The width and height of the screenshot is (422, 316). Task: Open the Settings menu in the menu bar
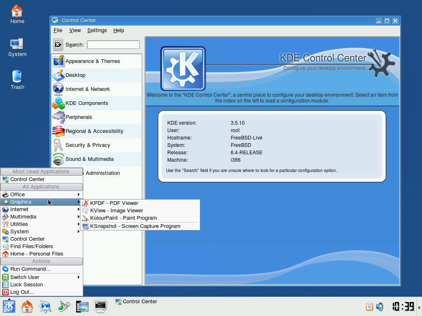[x=97, y=30]
